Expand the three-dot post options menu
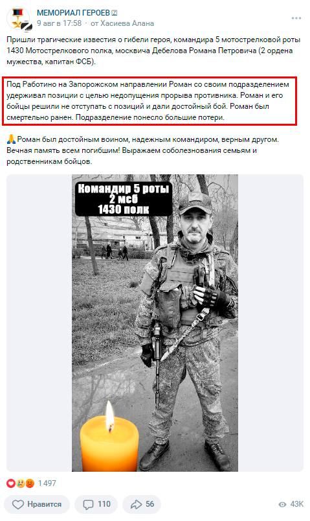The width and height of the screenshot is (310, 521). (296, 18)
